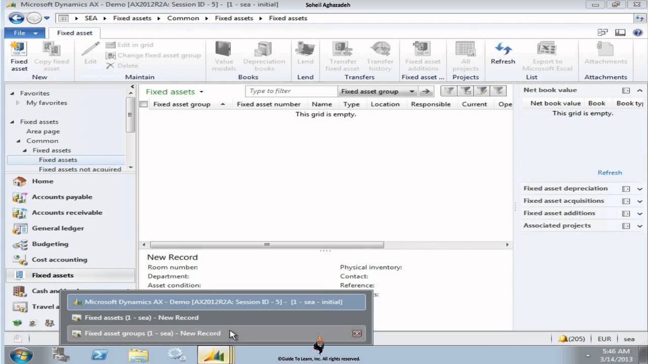Click the forward navigation arrow

pyautogui.click(x=34, y=18)
